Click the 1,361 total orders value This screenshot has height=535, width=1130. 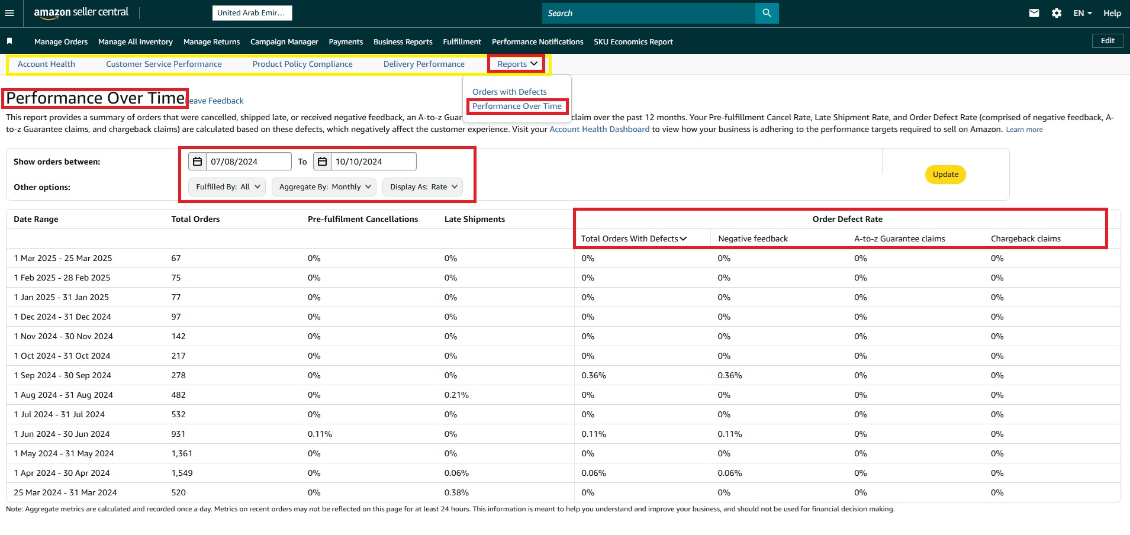[182, 453]
